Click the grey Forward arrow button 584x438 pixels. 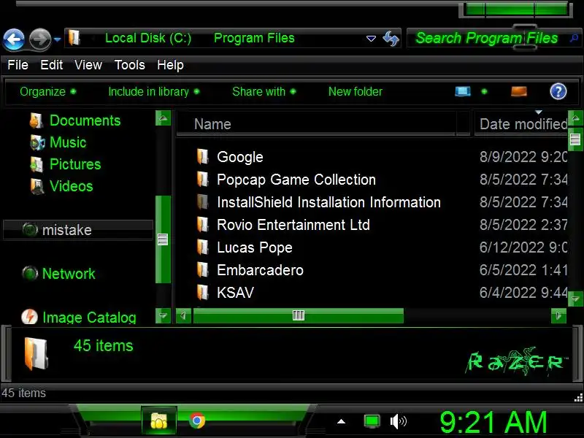[40, 39]
